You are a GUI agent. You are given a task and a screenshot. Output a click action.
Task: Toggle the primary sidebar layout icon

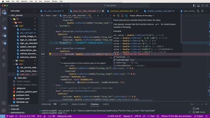tap(194, 6)
